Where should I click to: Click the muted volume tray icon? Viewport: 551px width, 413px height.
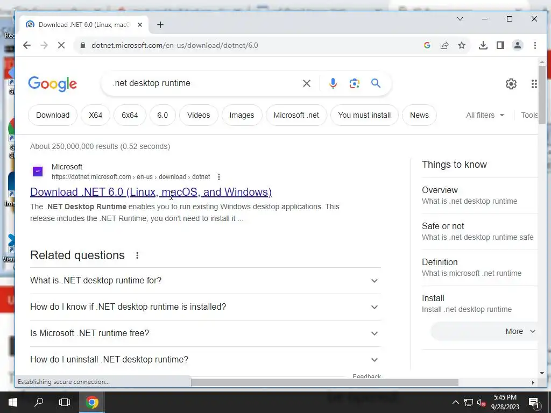click(481, 402)
